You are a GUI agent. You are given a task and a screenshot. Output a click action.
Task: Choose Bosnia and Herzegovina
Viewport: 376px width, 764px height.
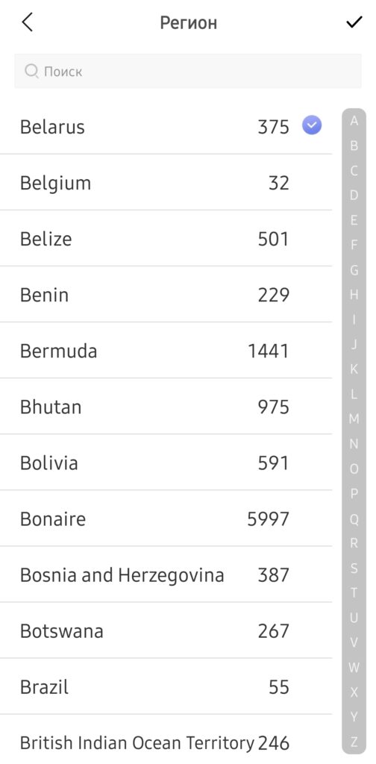pos(166,574)
